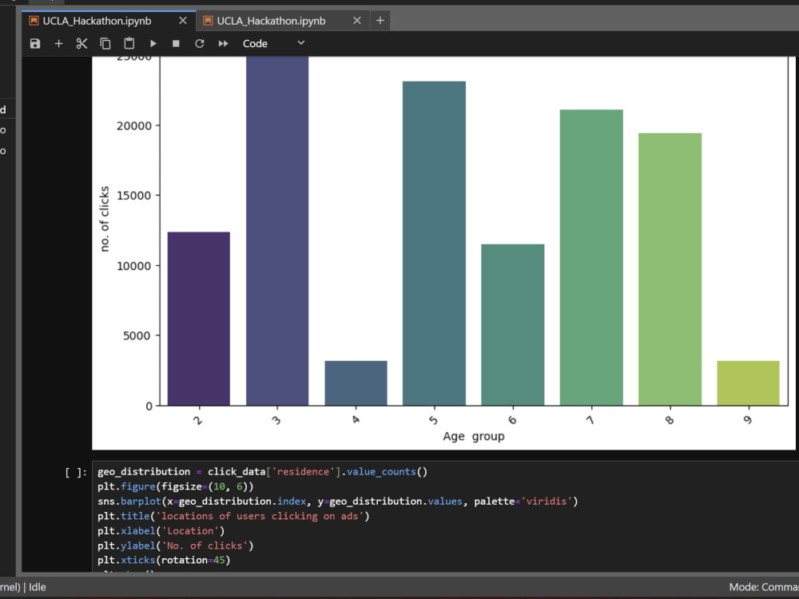
Task: Close the first UCLA_Hackathon.ipynb tab
Action: coord(183,21)
